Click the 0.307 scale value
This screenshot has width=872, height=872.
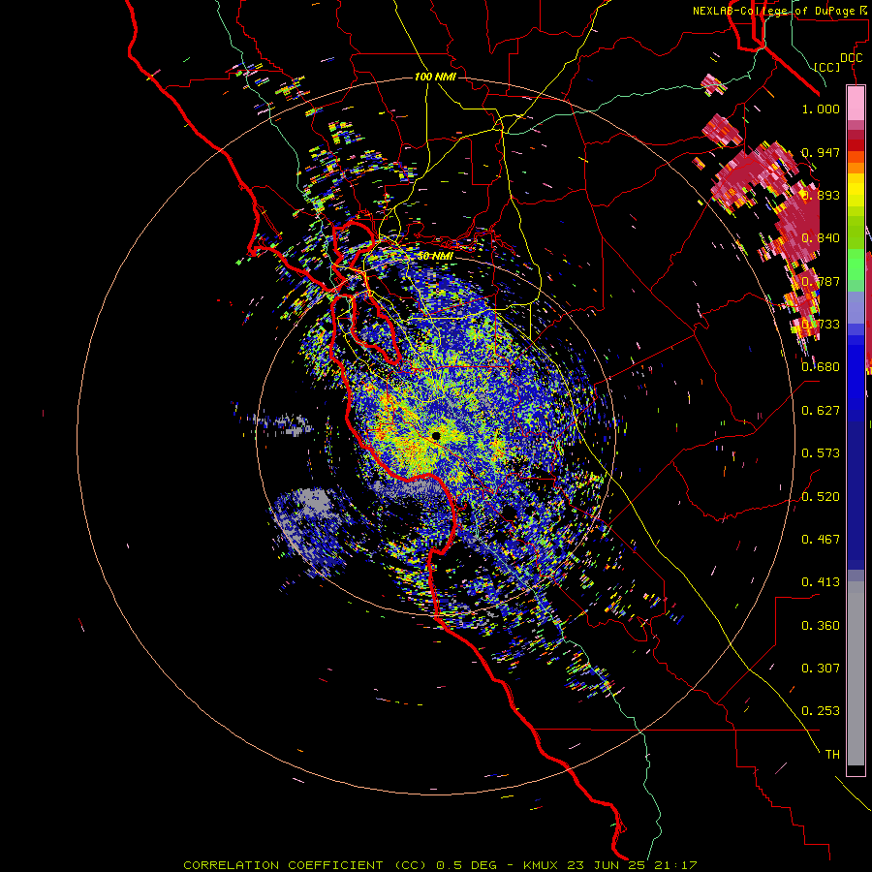pos(821,669)
